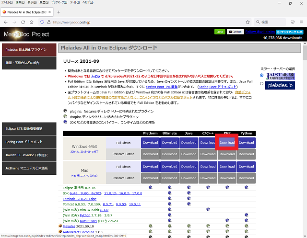Download Mac Full Edition Python package

point(246,167)
